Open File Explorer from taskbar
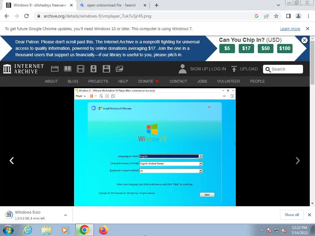The width and height of the screenshot is (315, 236). tap(46, 230)
